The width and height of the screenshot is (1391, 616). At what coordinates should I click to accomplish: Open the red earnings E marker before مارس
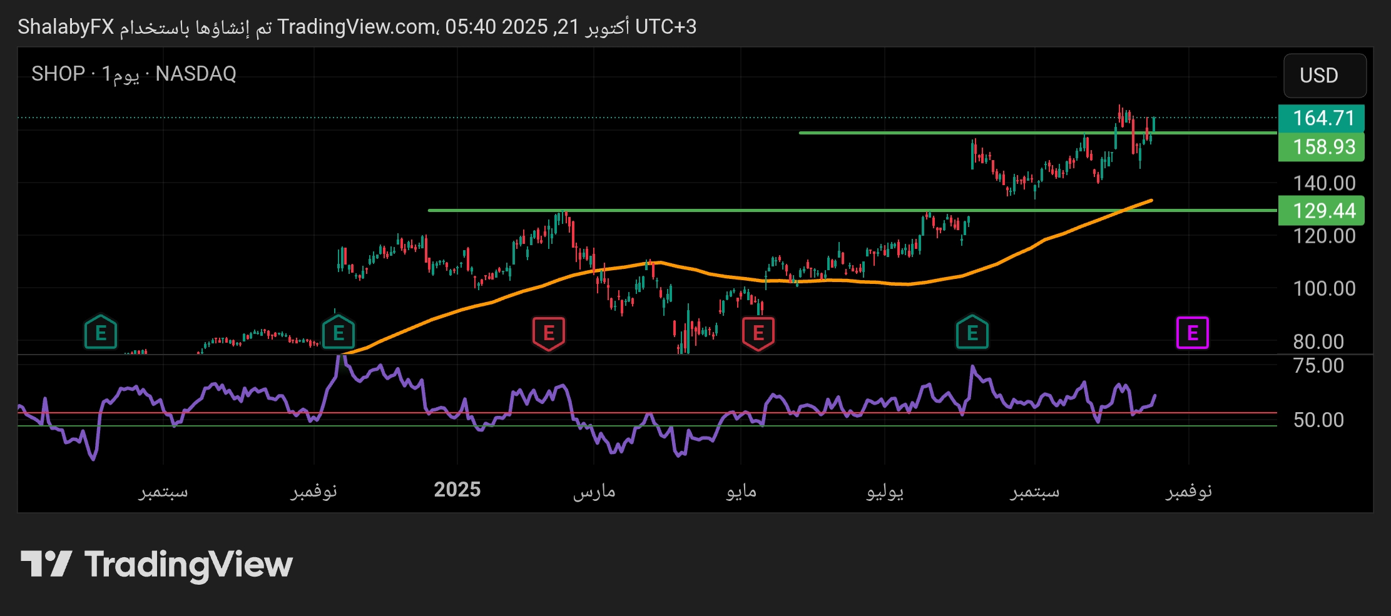click(548, 333)
